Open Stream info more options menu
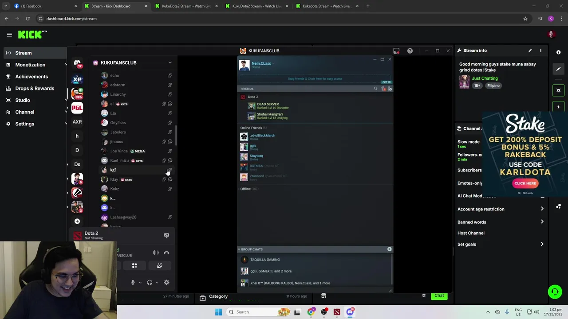Viewport: 568px width, 319px height. tap(540, 51)
